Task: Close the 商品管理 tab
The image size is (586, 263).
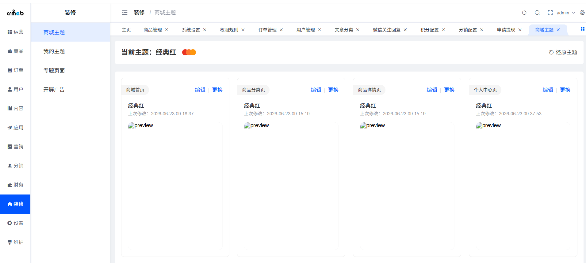Action: (x=167, y=30)
